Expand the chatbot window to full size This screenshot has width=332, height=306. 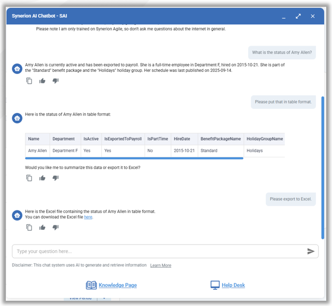[x=298, y=16]
